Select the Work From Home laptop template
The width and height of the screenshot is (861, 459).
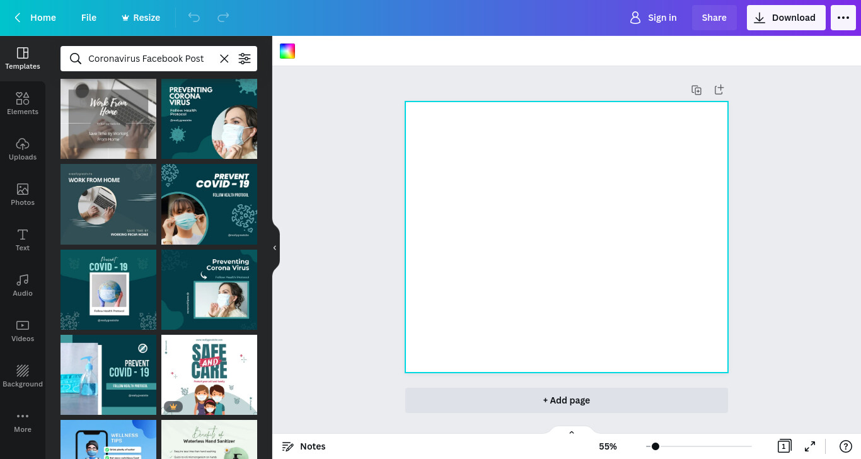108,119
